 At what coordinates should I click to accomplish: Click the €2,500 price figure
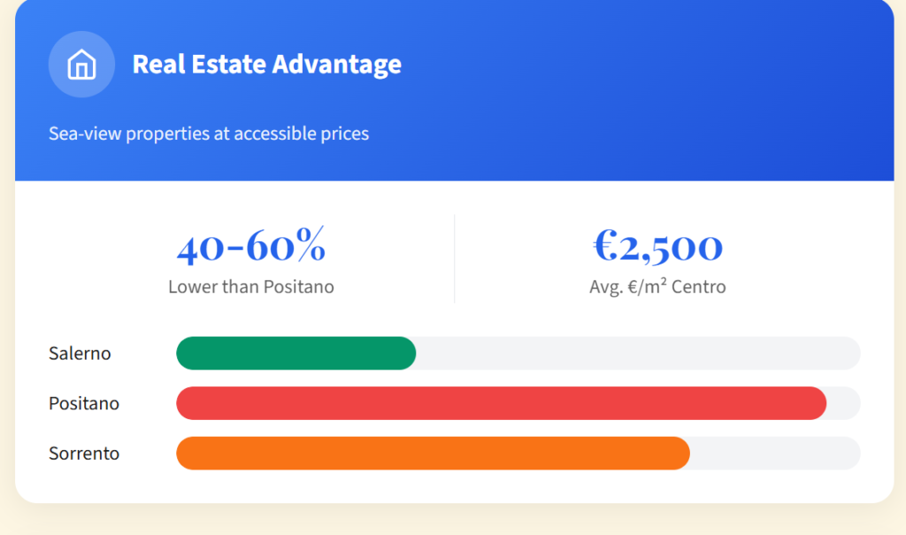tap(657, 247)
